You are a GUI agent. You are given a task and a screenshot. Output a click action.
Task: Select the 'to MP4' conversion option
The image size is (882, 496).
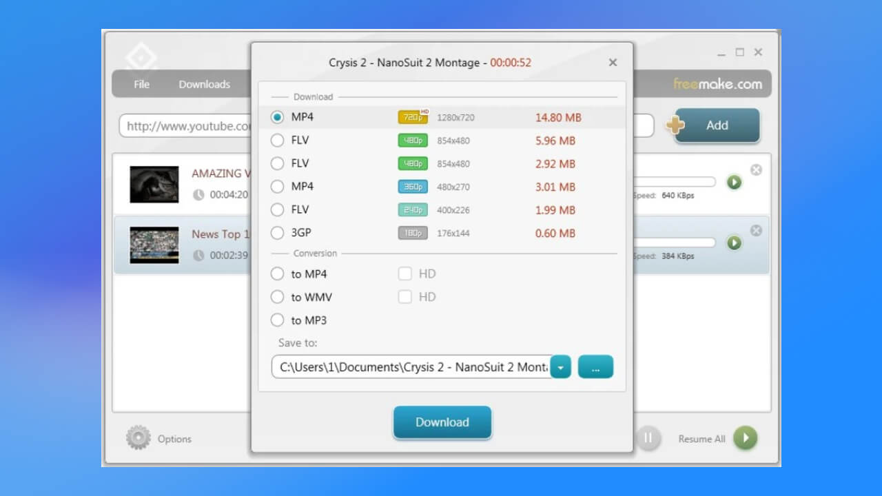click(x=277, y=274)
